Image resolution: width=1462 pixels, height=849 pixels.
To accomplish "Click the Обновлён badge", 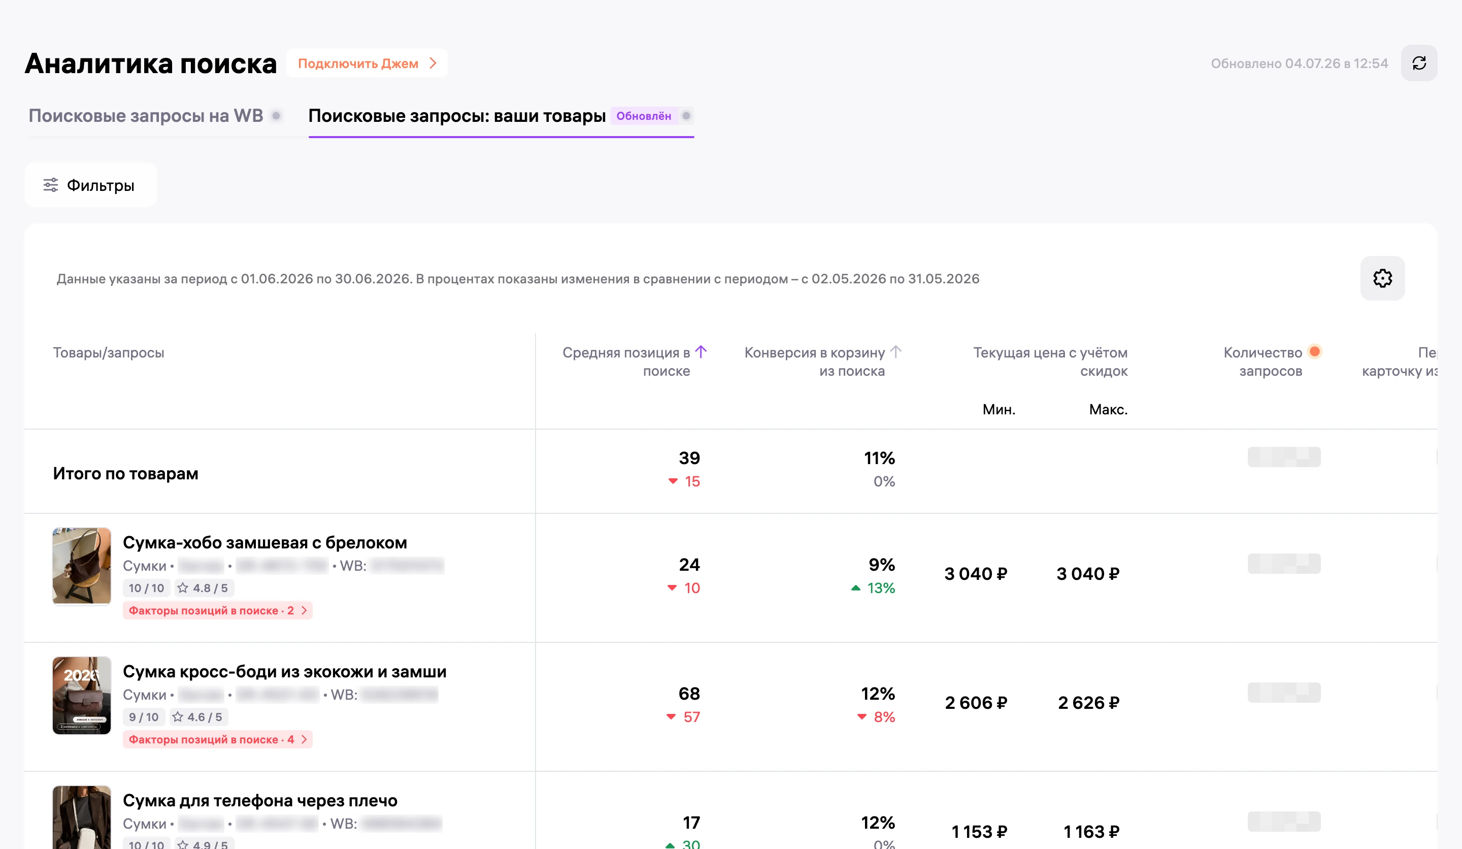I will coord(643,116).
